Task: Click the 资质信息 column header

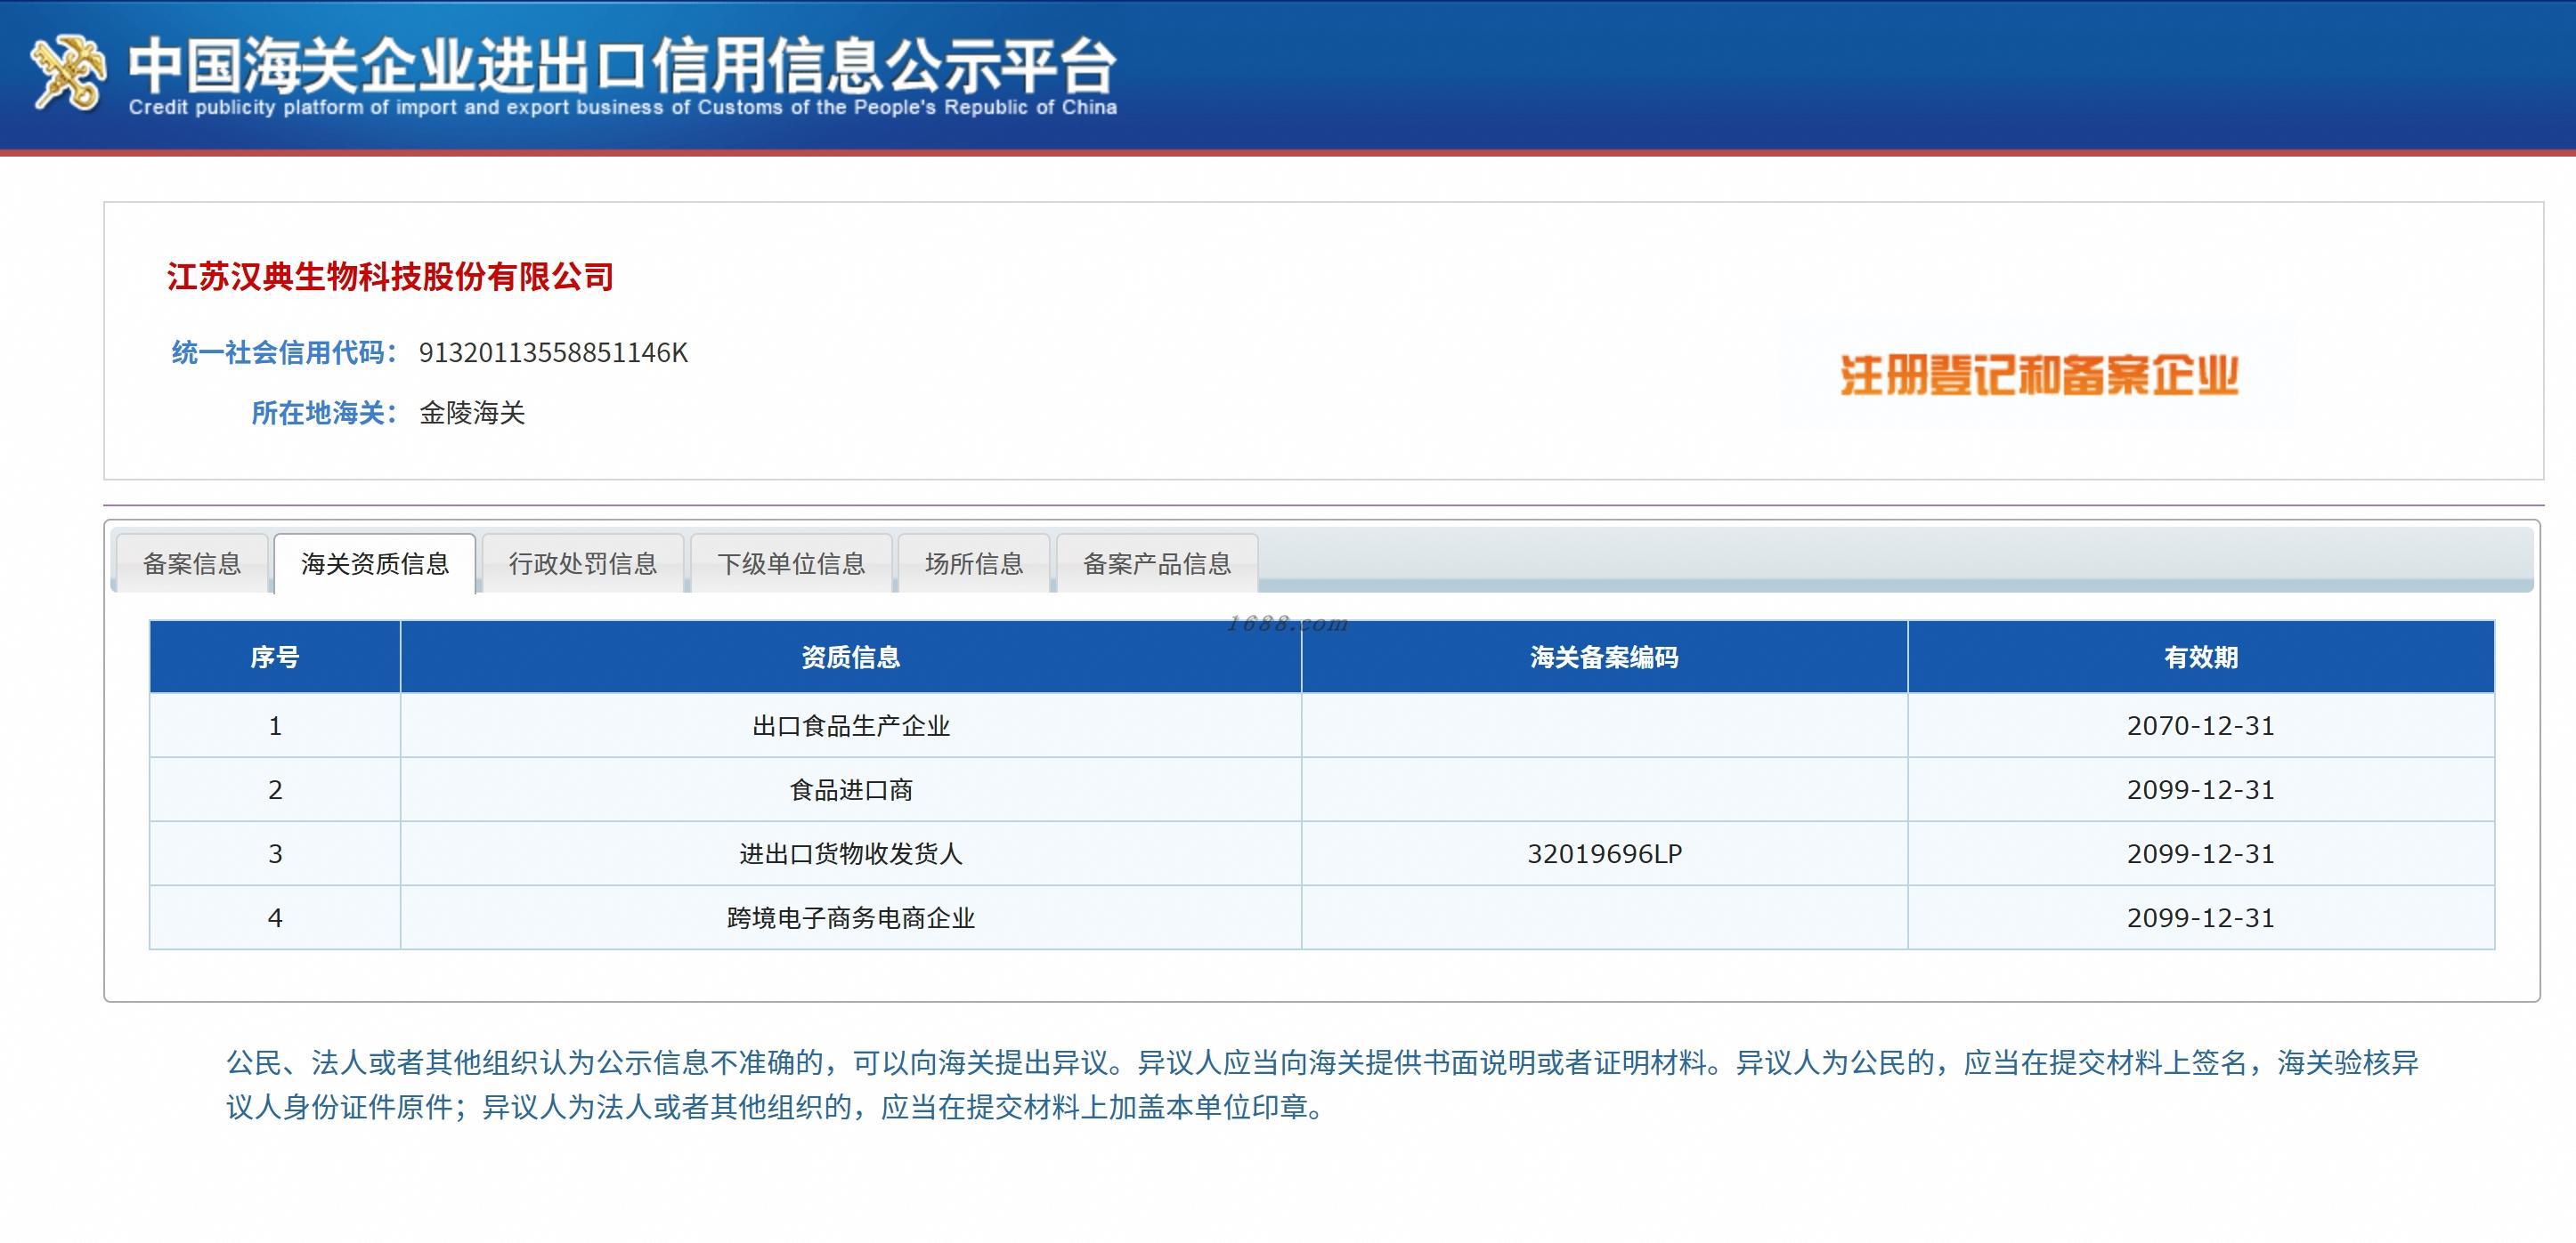Action: coord(851,657)
